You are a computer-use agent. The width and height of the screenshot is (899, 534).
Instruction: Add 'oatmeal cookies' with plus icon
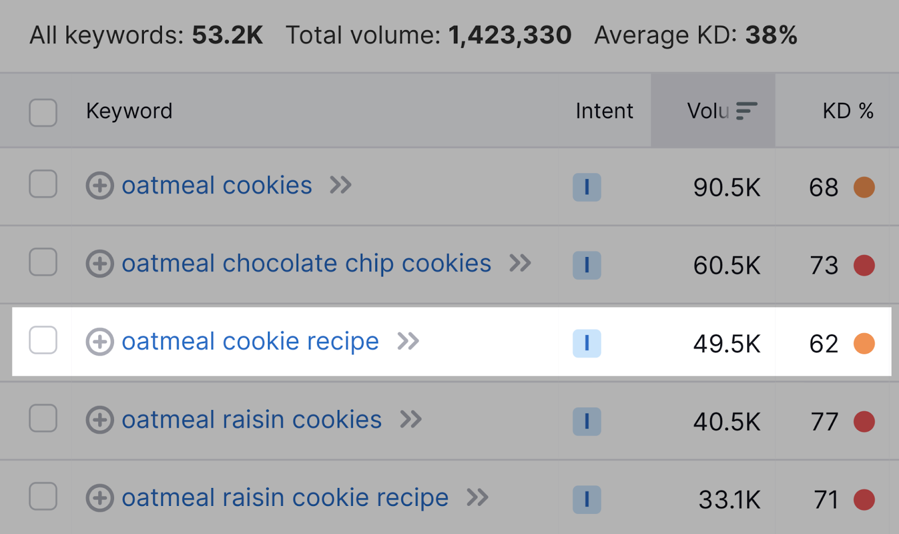pyautogui.click(x=100, y=186)
